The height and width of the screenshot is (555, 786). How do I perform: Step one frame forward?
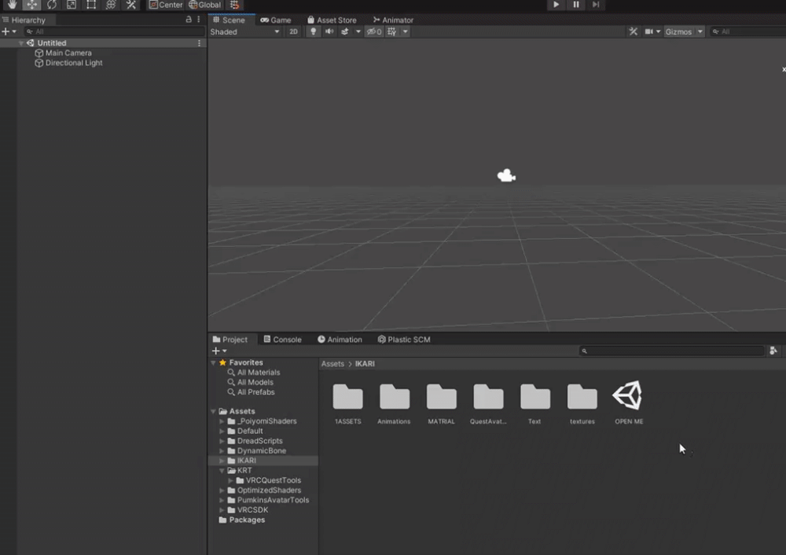(596, 5)
